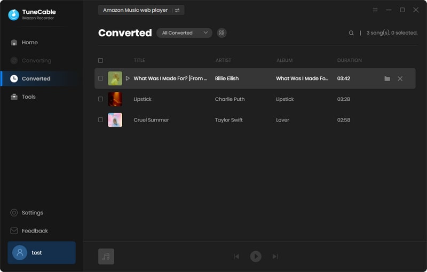427x272 pixels.
Task: Click the 03:42 duration cell
Action: (343, 78)
